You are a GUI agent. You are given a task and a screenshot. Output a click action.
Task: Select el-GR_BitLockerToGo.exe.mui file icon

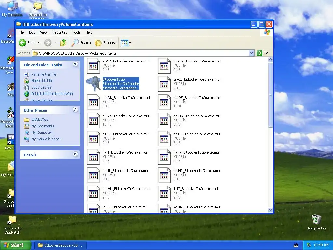(93, 120)
